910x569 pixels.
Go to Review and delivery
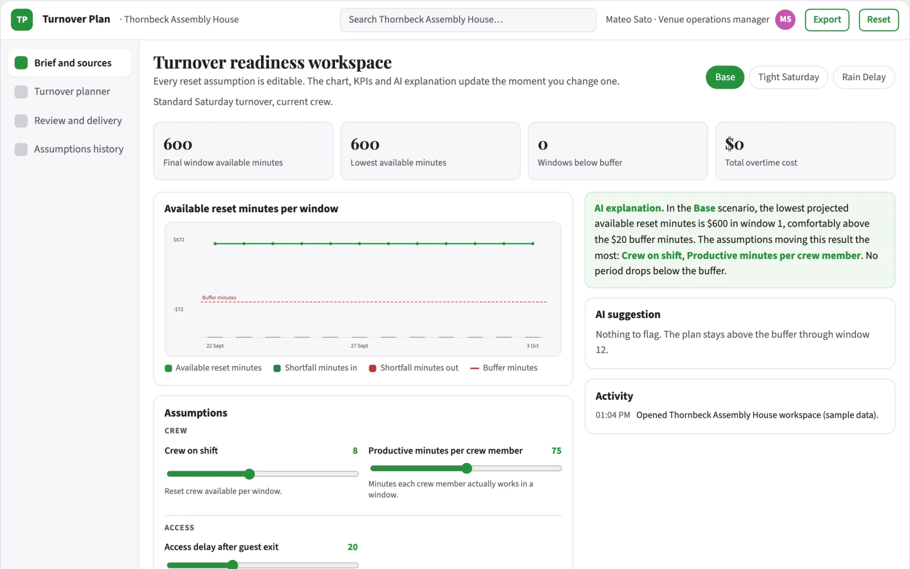[x=69, y=121]
